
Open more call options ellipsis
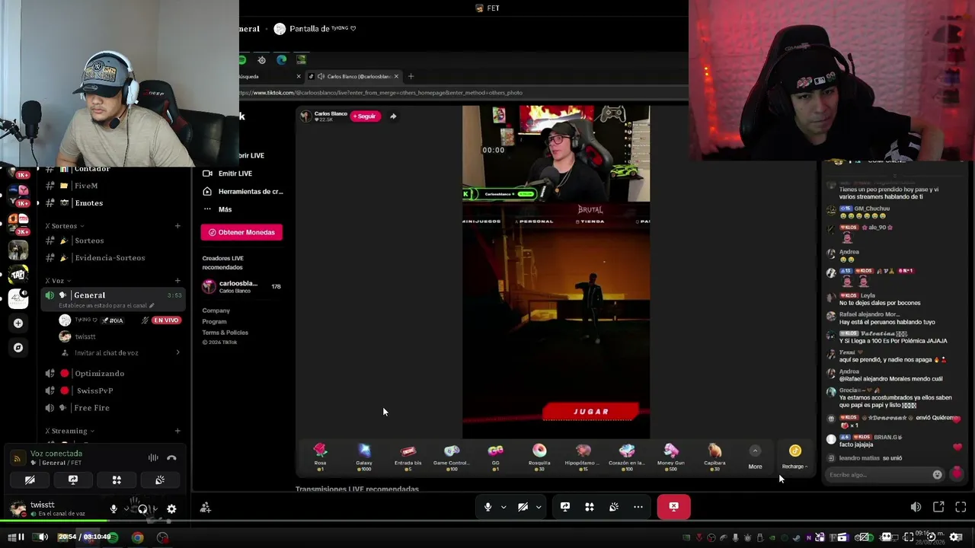(x=638, y=507)
